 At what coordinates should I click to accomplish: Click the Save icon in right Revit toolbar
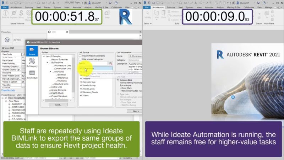click(158, 3)
